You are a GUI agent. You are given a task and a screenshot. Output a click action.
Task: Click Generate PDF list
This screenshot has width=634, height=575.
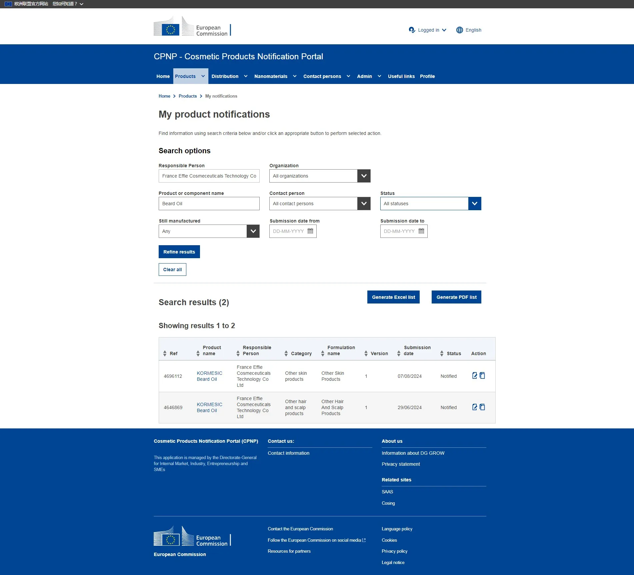click(456, 297)
